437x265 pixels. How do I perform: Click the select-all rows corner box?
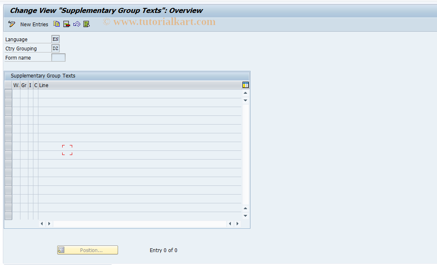click(x=8, y=85)
